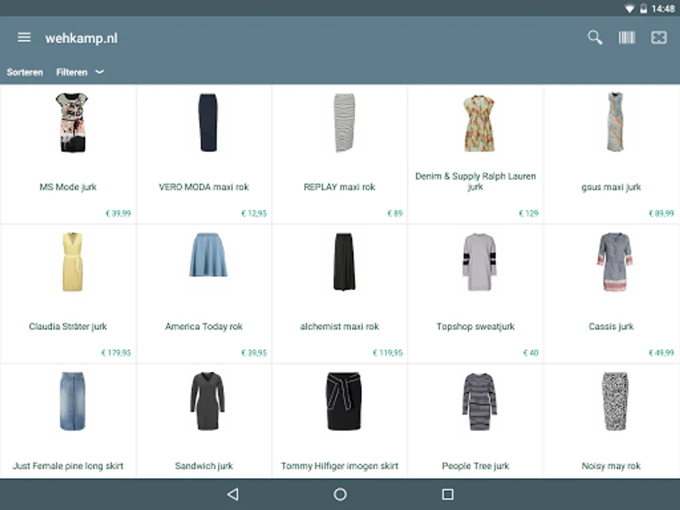This screenshot has height=510, width=680.
Task: Open the Just Female denim skirt image
Action: click(72, 401)
